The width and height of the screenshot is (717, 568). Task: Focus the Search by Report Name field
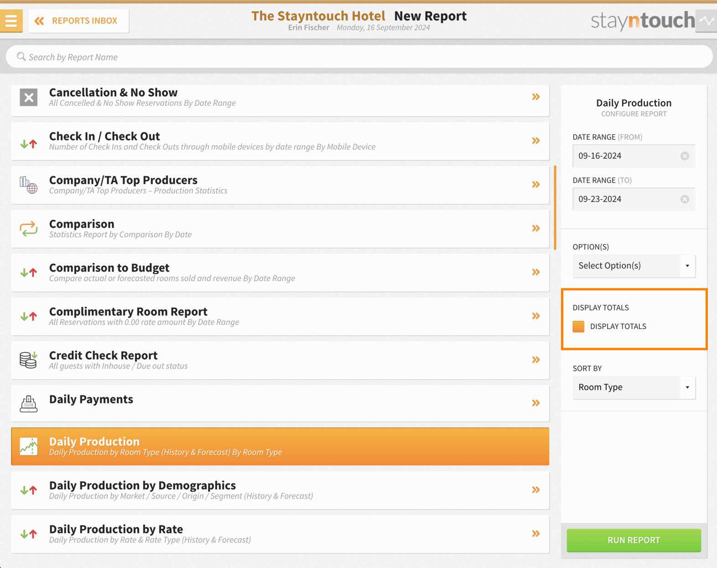coord(359,57)
